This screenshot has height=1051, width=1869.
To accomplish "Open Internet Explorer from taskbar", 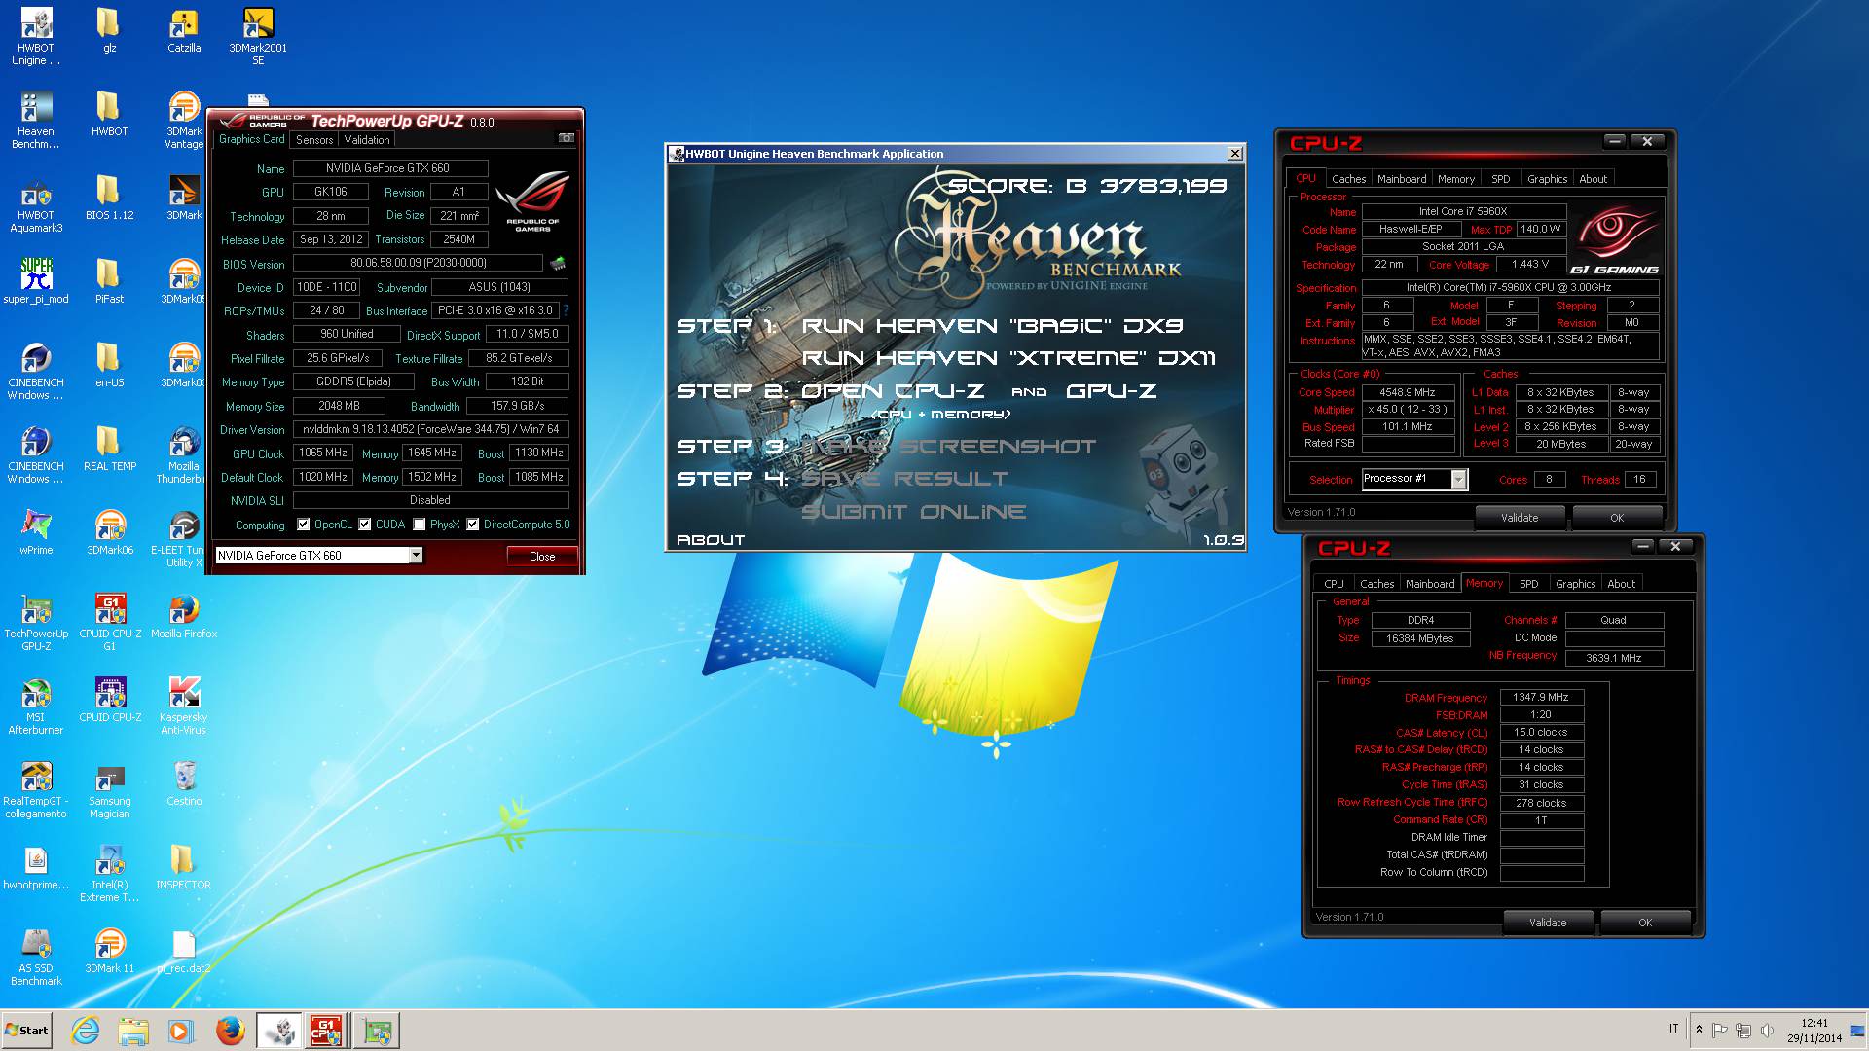I will pos(86,1031).
